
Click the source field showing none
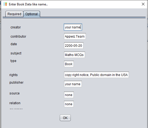coord(69,95)
